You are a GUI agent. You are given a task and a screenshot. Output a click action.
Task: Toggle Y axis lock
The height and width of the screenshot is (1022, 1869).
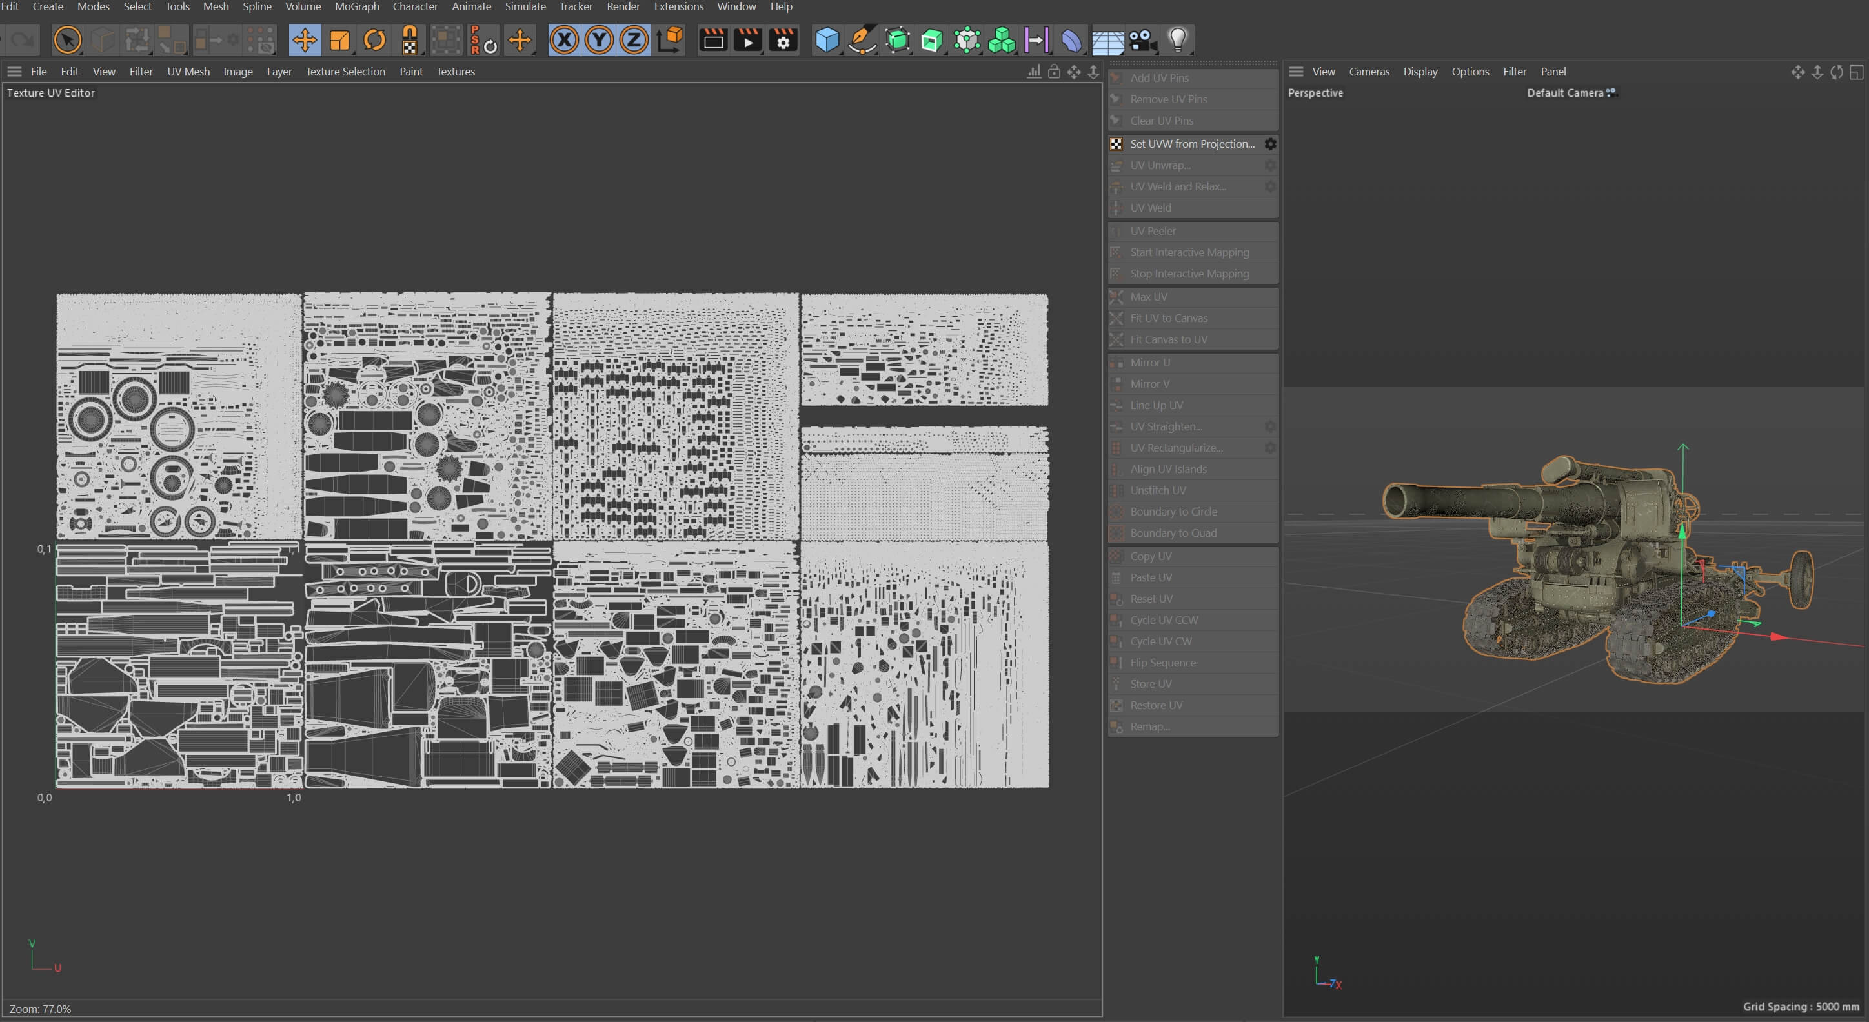(598, 40)
